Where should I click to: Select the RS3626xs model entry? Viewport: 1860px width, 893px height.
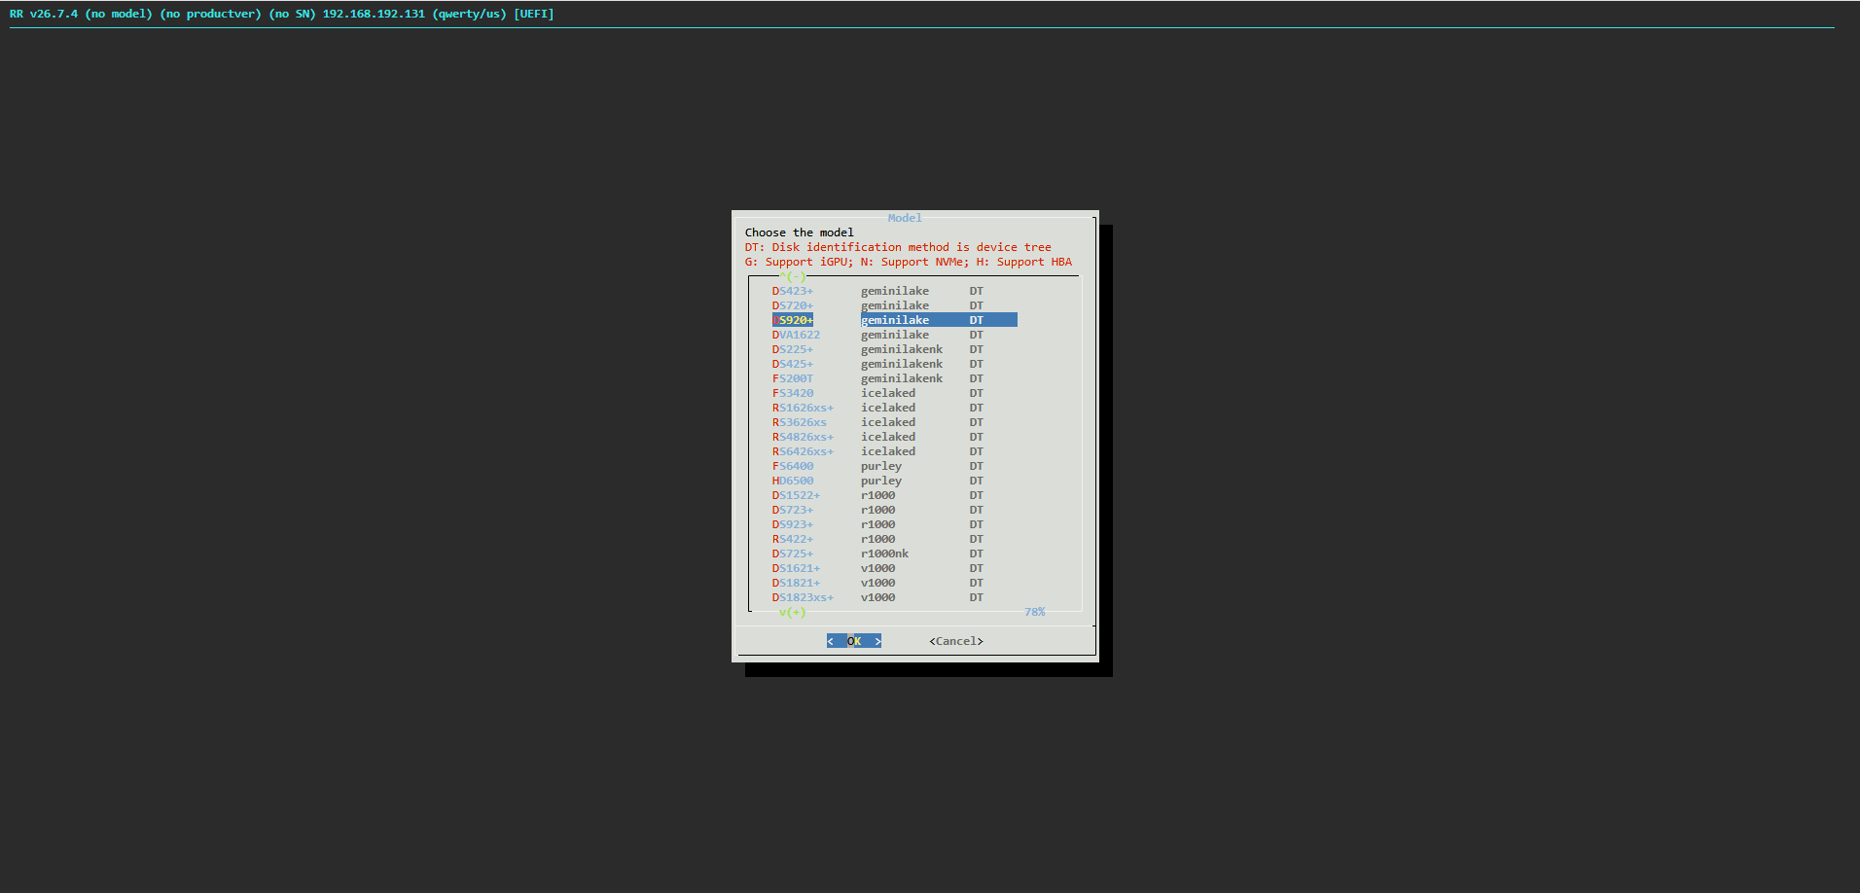[895, 422]
